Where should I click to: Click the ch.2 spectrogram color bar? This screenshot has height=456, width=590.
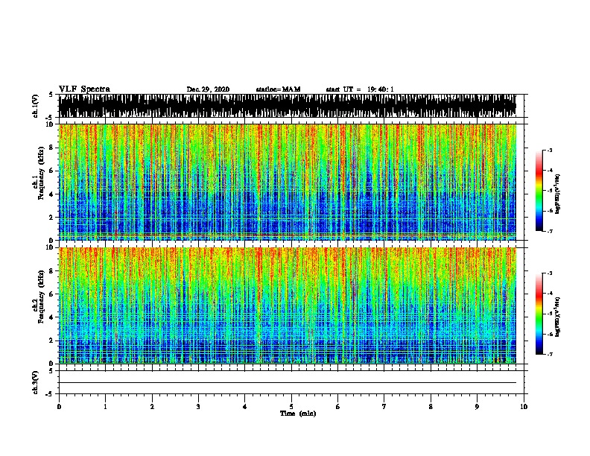coord(539,314)
